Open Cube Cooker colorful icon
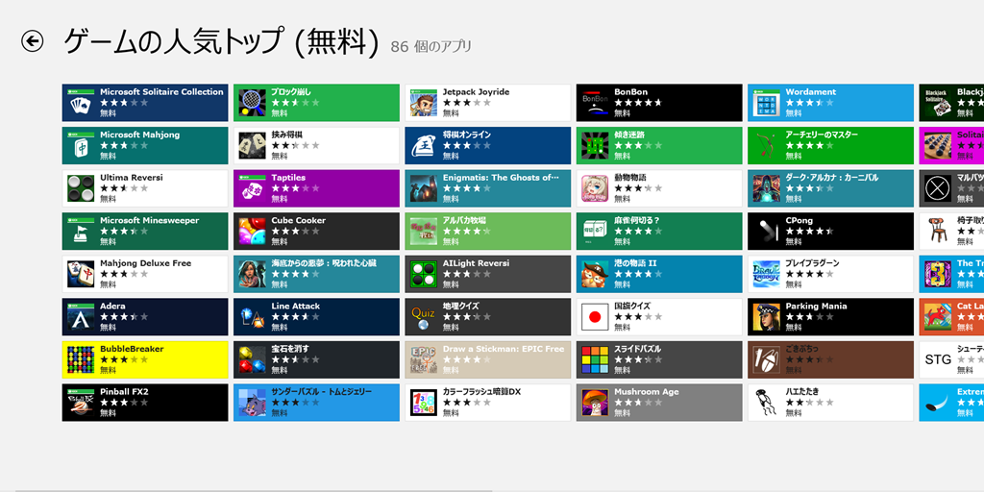The width and height of the screenshot is (984, 492). [x=252, y=232]
